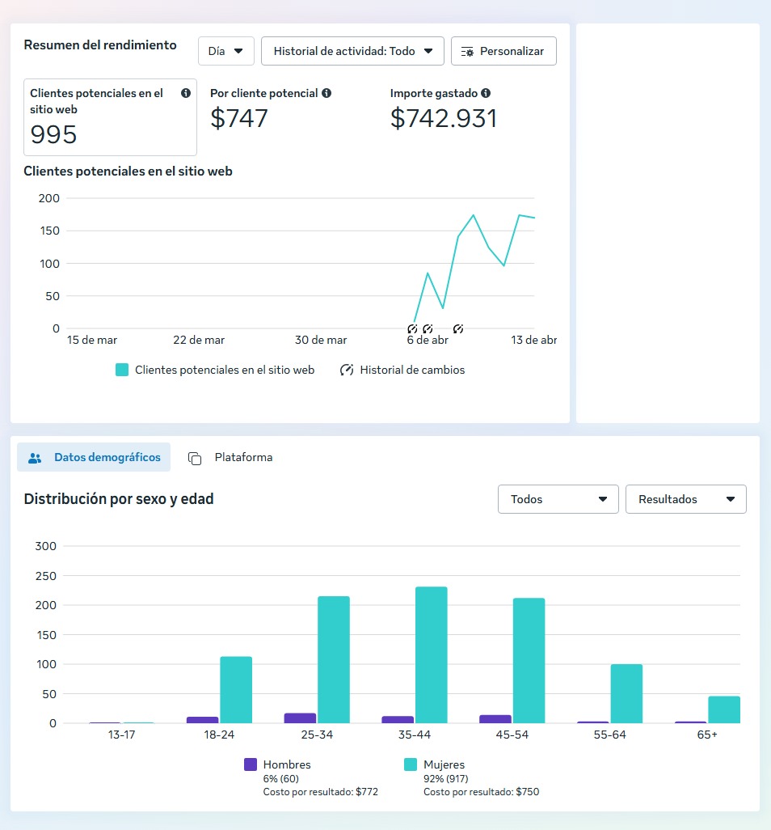Screen dimensions: 771x830
Task: Click info icon beside Clientes potenciales metric
Action: pos(186,94)
